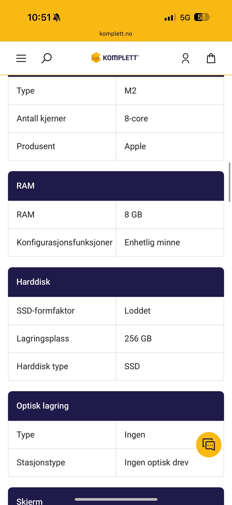Open the hamburger navigation menu
This screenshot has width=232, height=505.
click(x=21, y=58)
